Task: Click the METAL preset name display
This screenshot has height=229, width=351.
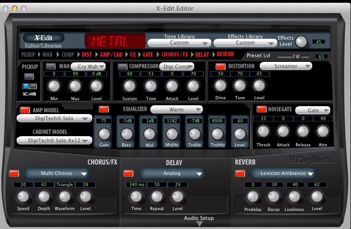Action: click(115, 41)
